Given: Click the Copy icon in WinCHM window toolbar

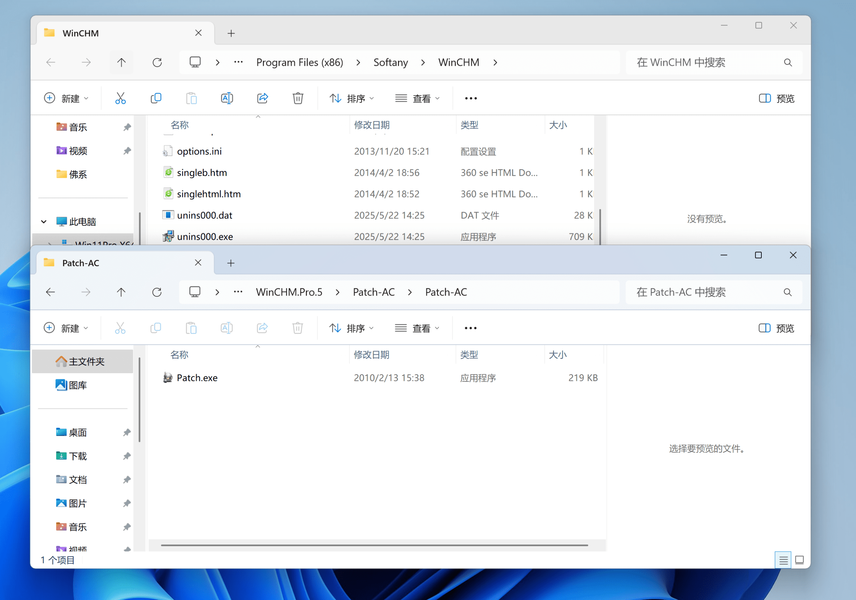Looking at the screenshot, I should [x=156, y=98].
